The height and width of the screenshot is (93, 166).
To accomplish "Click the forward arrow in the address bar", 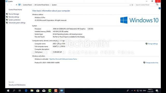I will (x=11, y=5).
